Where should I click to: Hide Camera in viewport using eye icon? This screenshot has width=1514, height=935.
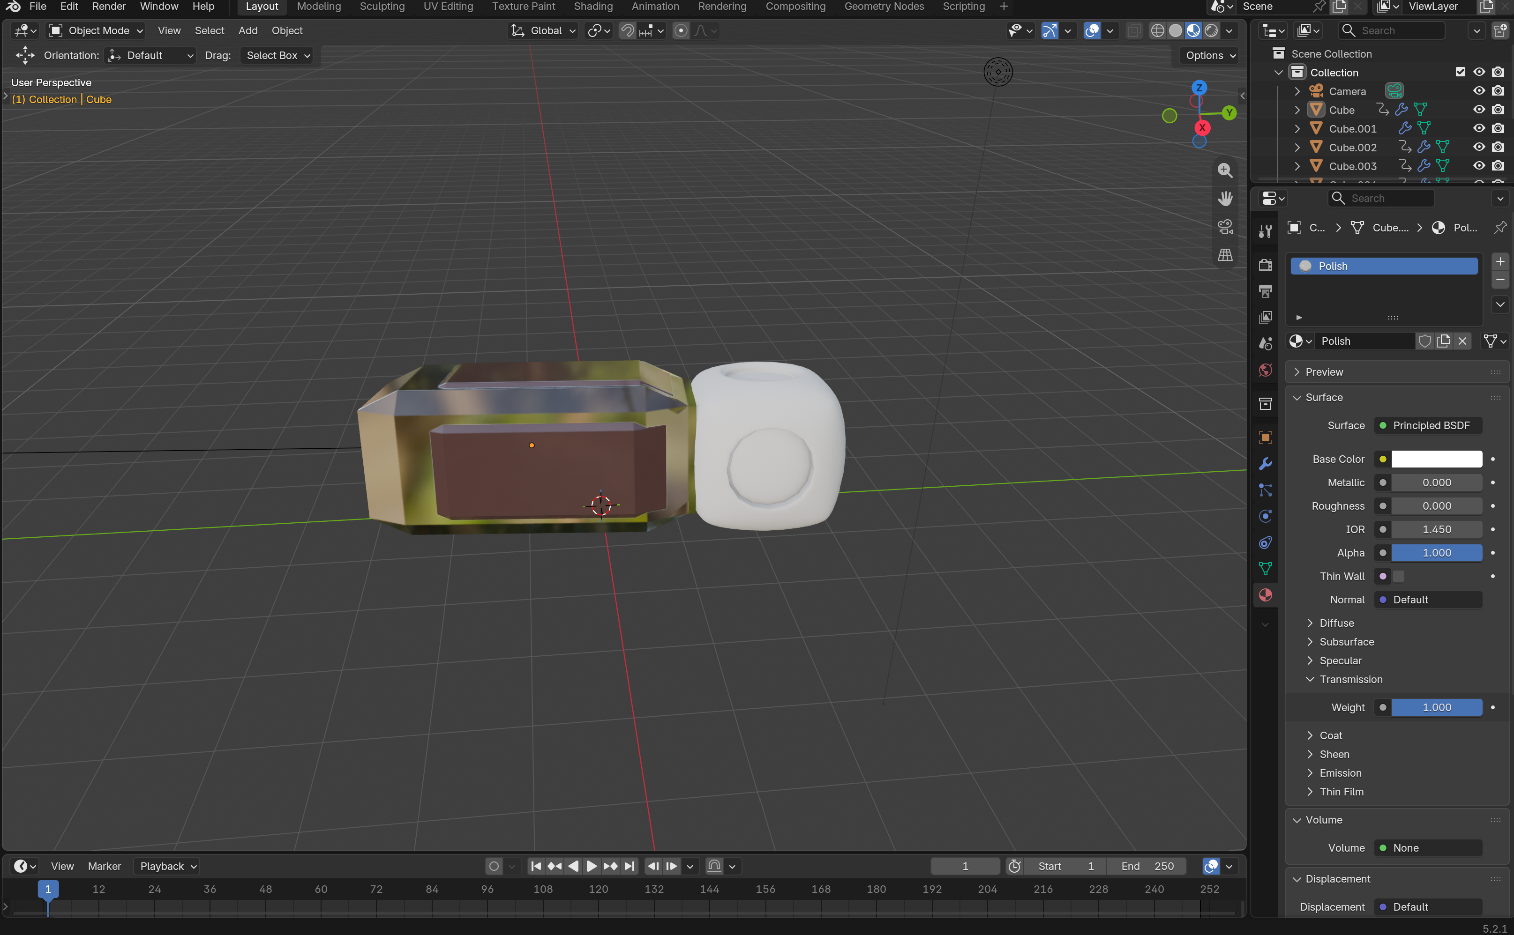click(1479, 91)
